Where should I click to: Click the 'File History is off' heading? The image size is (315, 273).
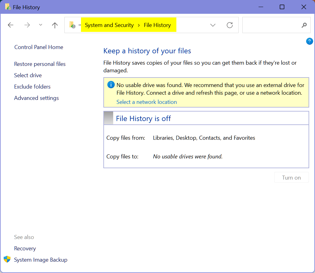pyautogui.click(x=144, y=119)
